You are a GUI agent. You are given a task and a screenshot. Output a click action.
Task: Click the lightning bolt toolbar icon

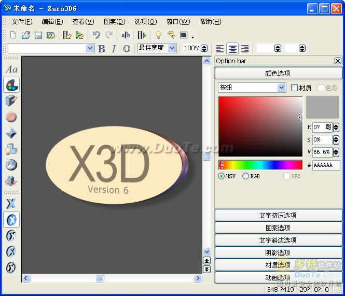click(x=171, y=35)
